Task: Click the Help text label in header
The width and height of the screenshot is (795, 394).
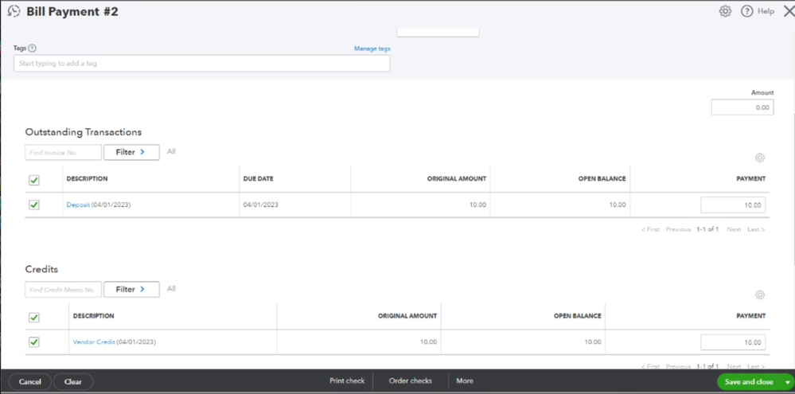Action: [766, 11]
